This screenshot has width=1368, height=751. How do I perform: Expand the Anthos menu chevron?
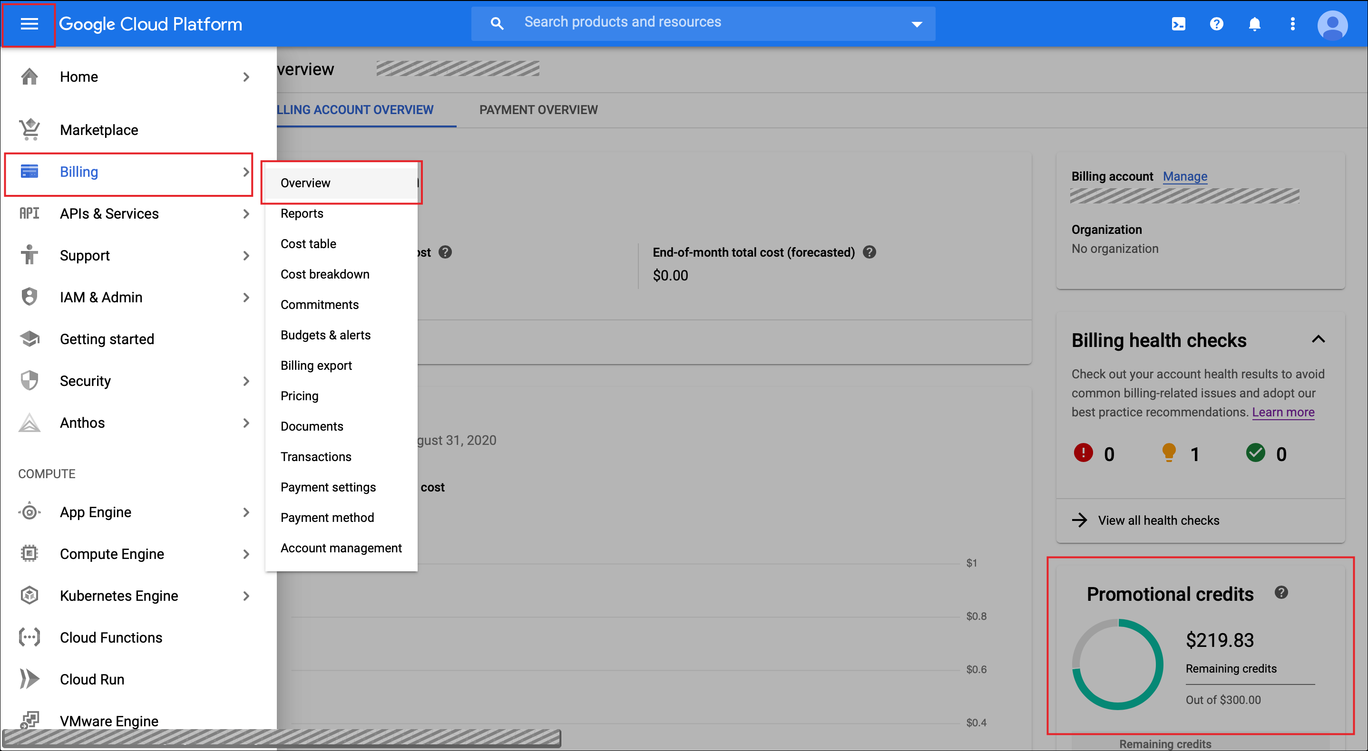tap(246, 423)
